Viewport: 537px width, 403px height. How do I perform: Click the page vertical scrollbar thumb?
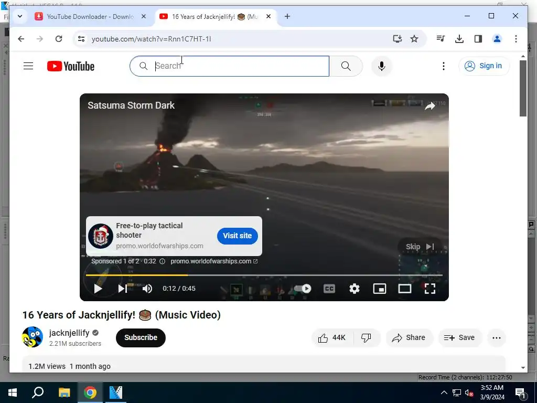click(x=523, y=88)
